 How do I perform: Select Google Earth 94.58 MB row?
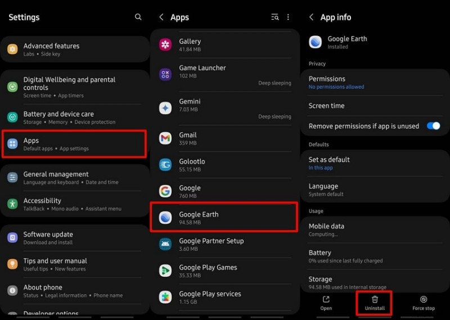pyautogui.click(x=224, y=217)
